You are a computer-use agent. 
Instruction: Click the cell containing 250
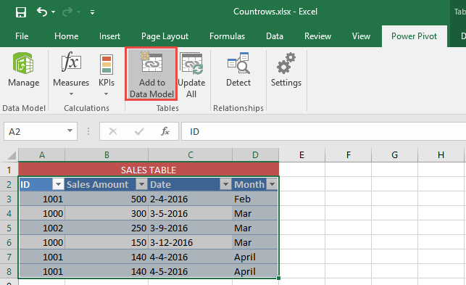tap(107, 228)
